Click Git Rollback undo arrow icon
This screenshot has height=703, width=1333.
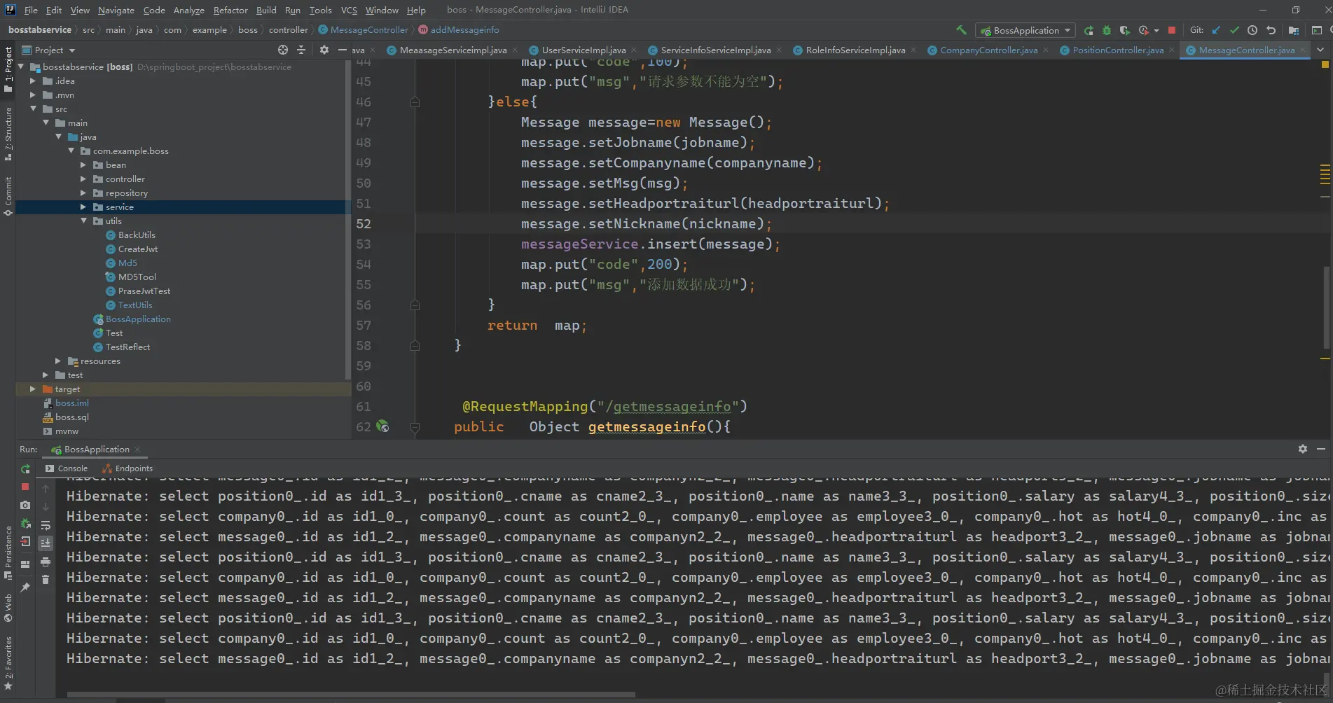(x=1271, y=30)
